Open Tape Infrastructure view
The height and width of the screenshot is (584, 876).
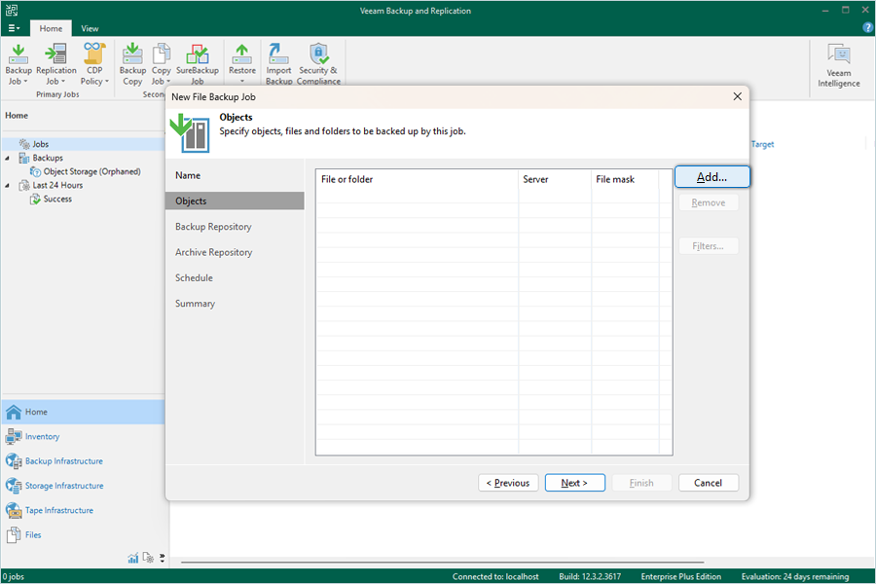pos(84,510)
